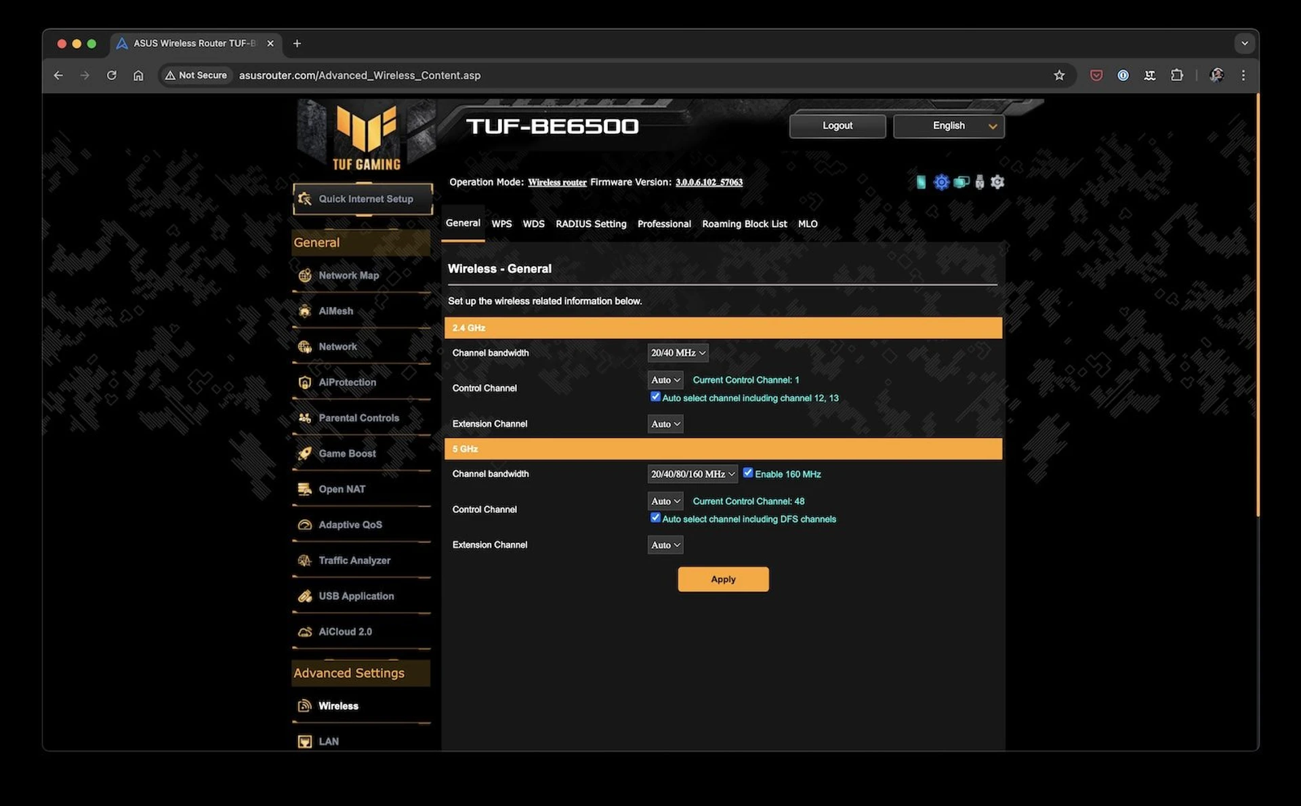Switch to the RADIUS Setting tab

pos(591,224)
